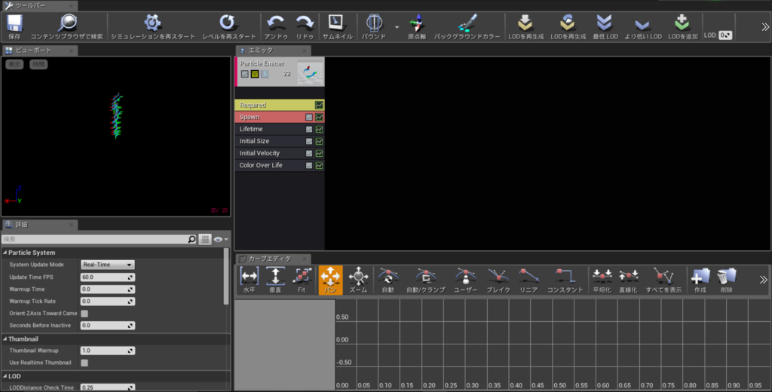Screen dimensions: 772x392
Task: Collapse the Thumbnail section
Action: (x=5, y=339)
